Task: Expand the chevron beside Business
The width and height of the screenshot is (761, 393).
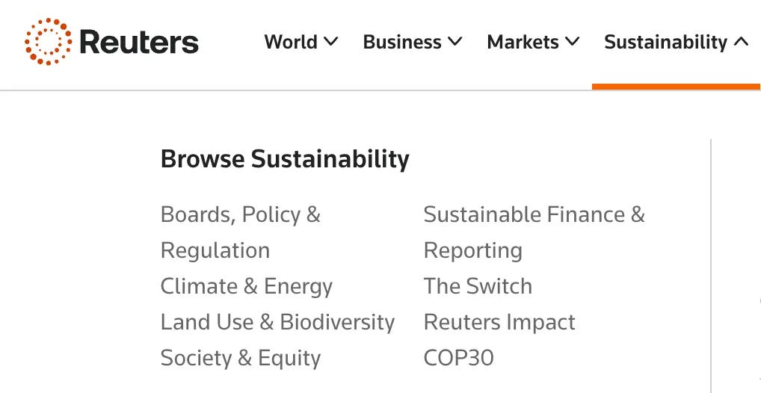Action: point(455,42)
